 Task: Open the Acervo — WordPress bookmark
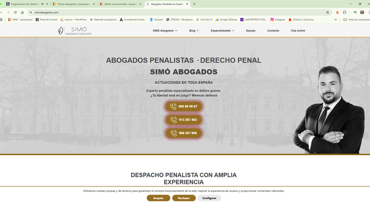(74, 19)
